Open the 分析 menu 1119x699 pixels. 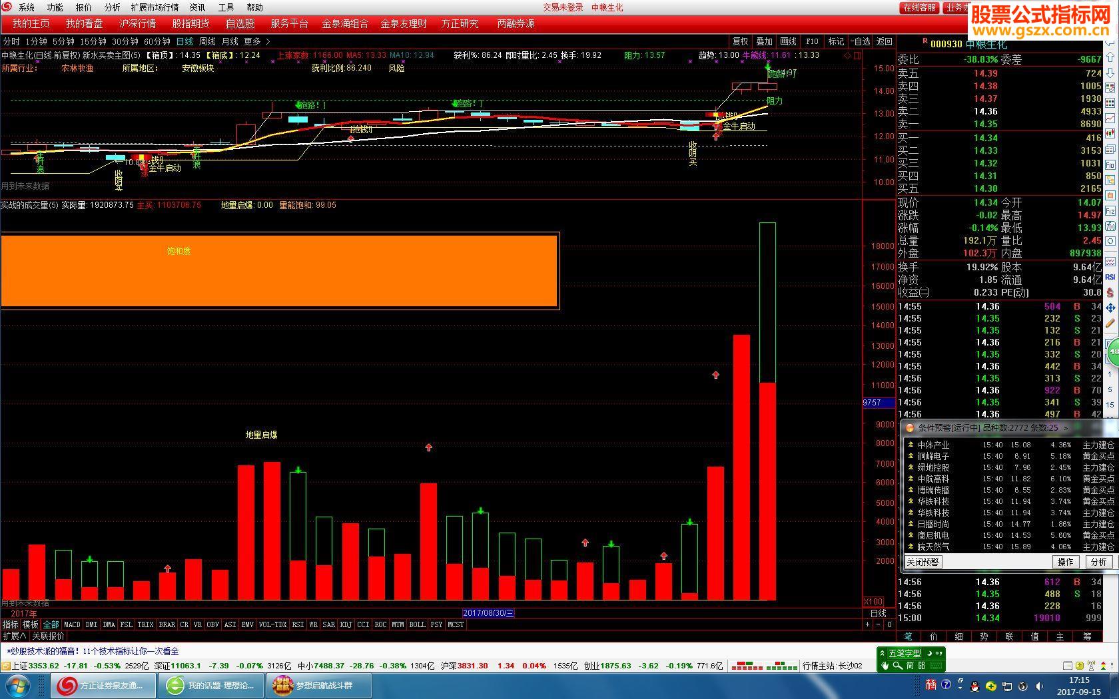coord(113,7)
